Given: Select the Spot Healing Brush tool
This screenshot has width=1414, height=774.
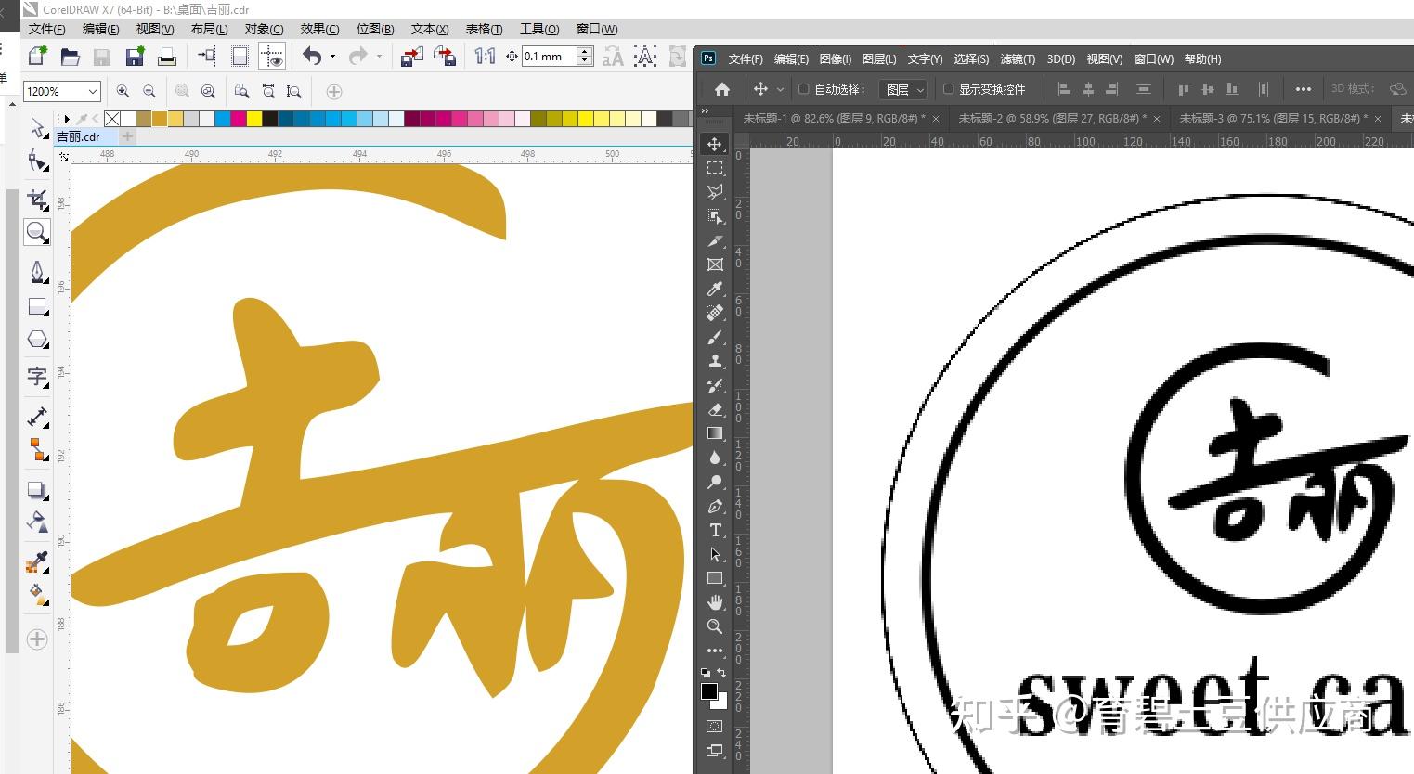Looking at the screenshot, I should (x=715, y=313).
